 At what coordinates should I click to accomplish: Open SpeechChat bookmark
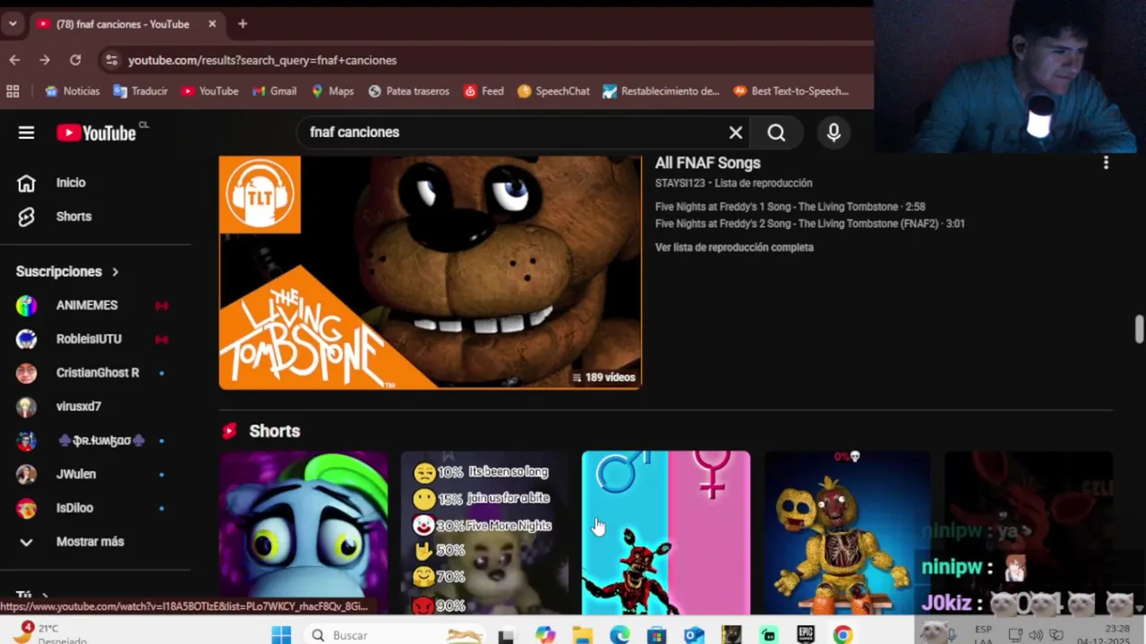[x=553, y=91]
